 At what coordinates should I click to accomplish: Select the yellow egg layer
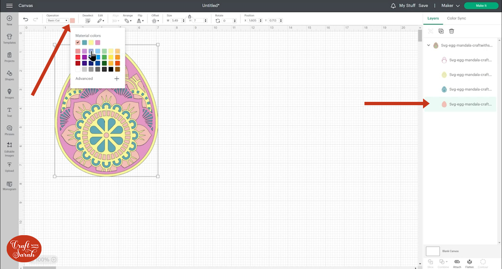459,75
